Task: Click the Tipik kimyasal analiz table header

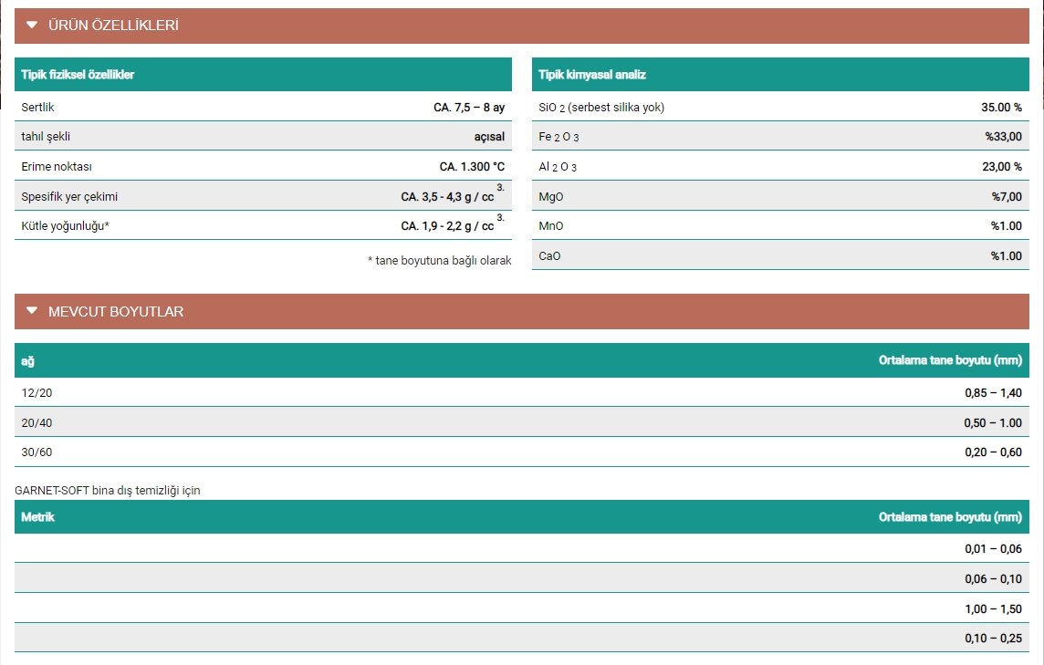Action: click(x=592, y=75)
